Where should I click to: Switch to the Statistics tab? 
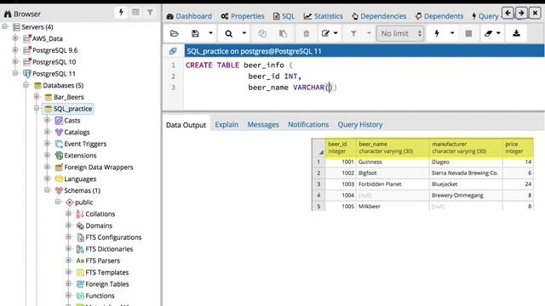tap(324, 16)
